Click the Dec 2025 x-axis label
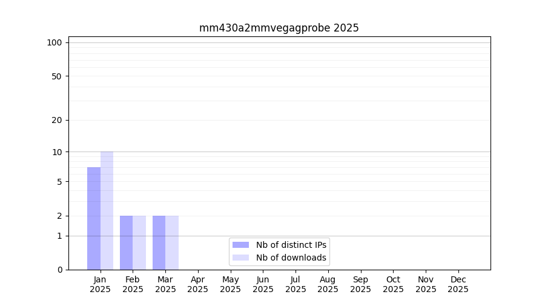Screen dimensions: 545x303 pyautogui.click(x=458, y=284)
